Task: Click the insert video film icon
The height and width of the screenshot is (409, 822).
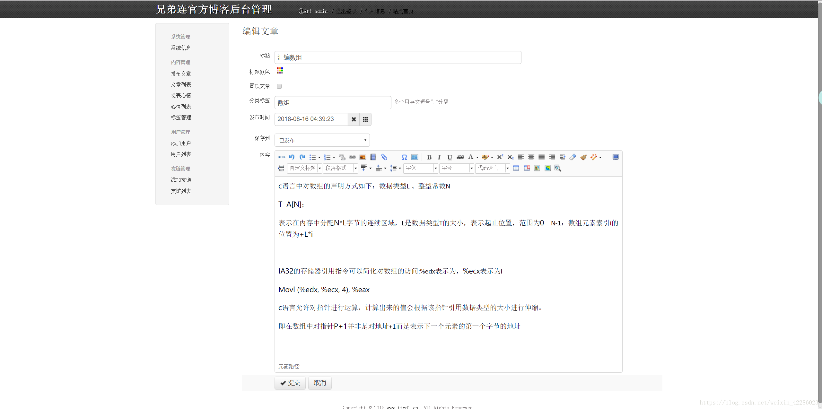Action: (373, 157)
